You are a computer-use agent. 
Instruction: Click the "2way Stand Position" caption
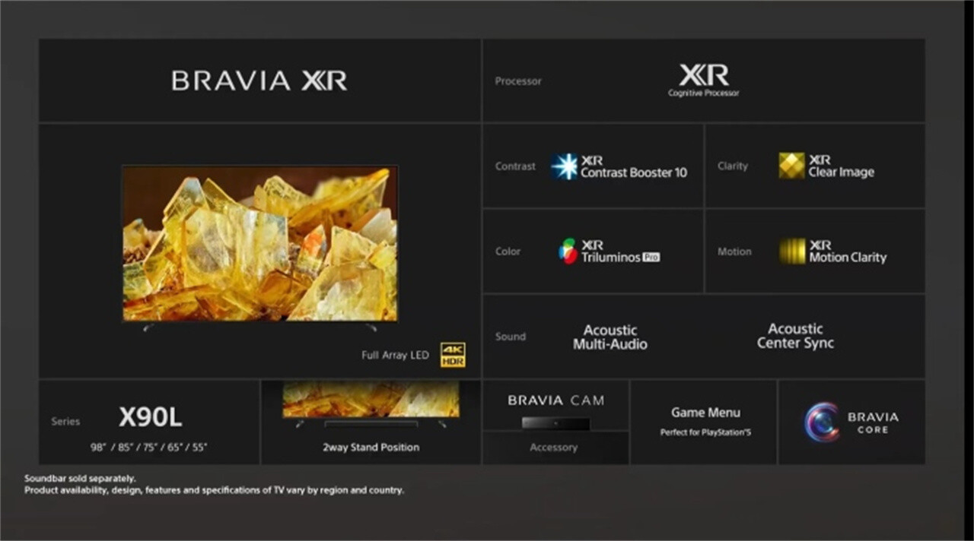pos(371,448)
